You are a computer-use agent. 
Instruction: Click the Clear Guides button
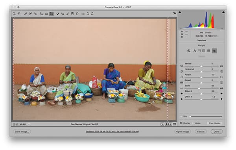[214, 123]
